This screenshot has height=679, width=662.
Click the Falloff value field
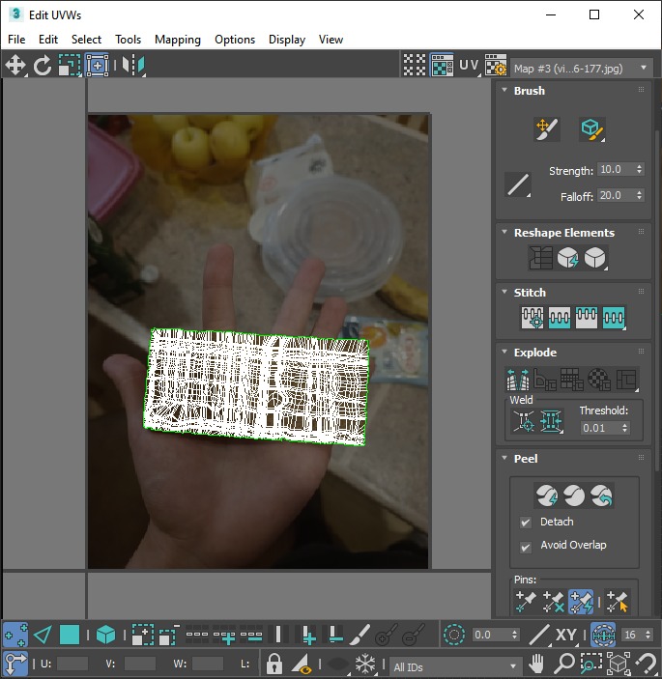615,195
